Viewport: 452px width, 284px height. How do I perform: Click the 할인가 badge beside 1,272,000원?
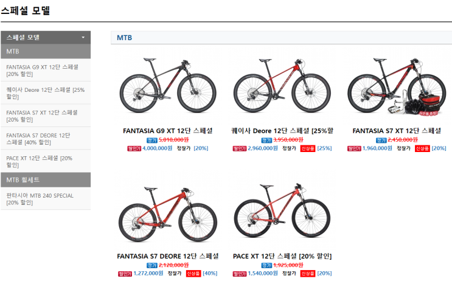pos(124,274)
